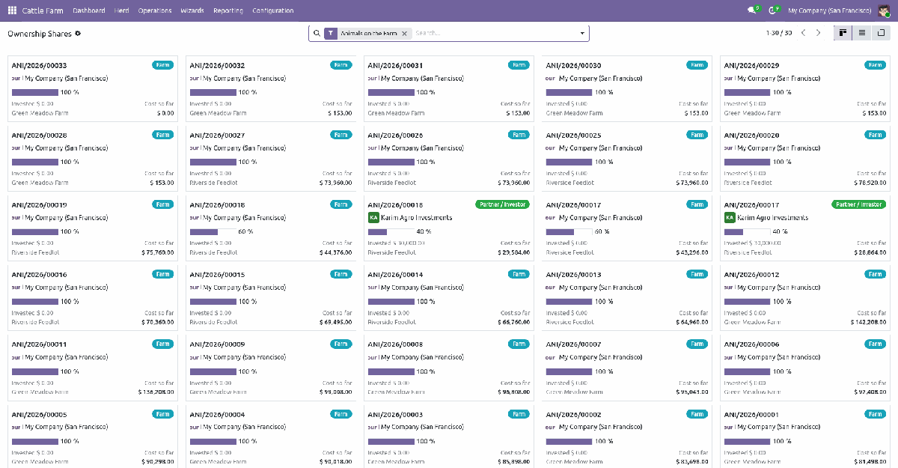The width and height of the screenshot is (898, 468).
Task: Click 'Green Meadow Farm' on the ANI/2026/00031 card
Action: 396,113
